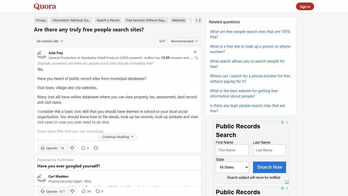Expand the All related answers filter
Image resolution: width=348 pixels, height=196 pixels.
pyautogui.click(x=49, y=41)
